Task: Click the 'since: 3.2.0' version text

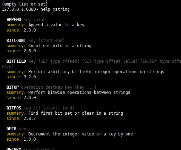Action: click(x=21, y=77)
